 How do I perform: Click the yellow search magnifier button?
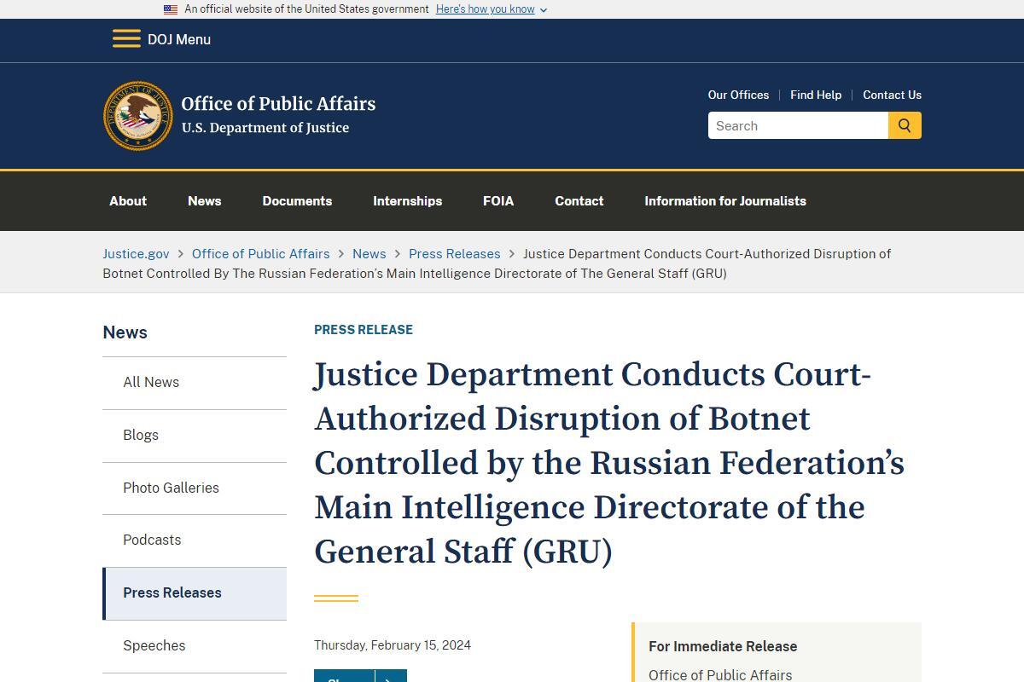(x=905, y=125)
